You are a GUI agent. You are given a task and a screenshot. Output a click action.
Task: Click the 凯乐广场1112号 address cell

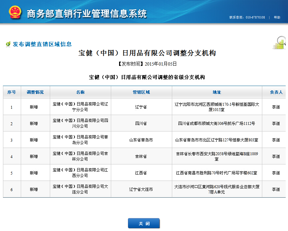coord(217,123)
